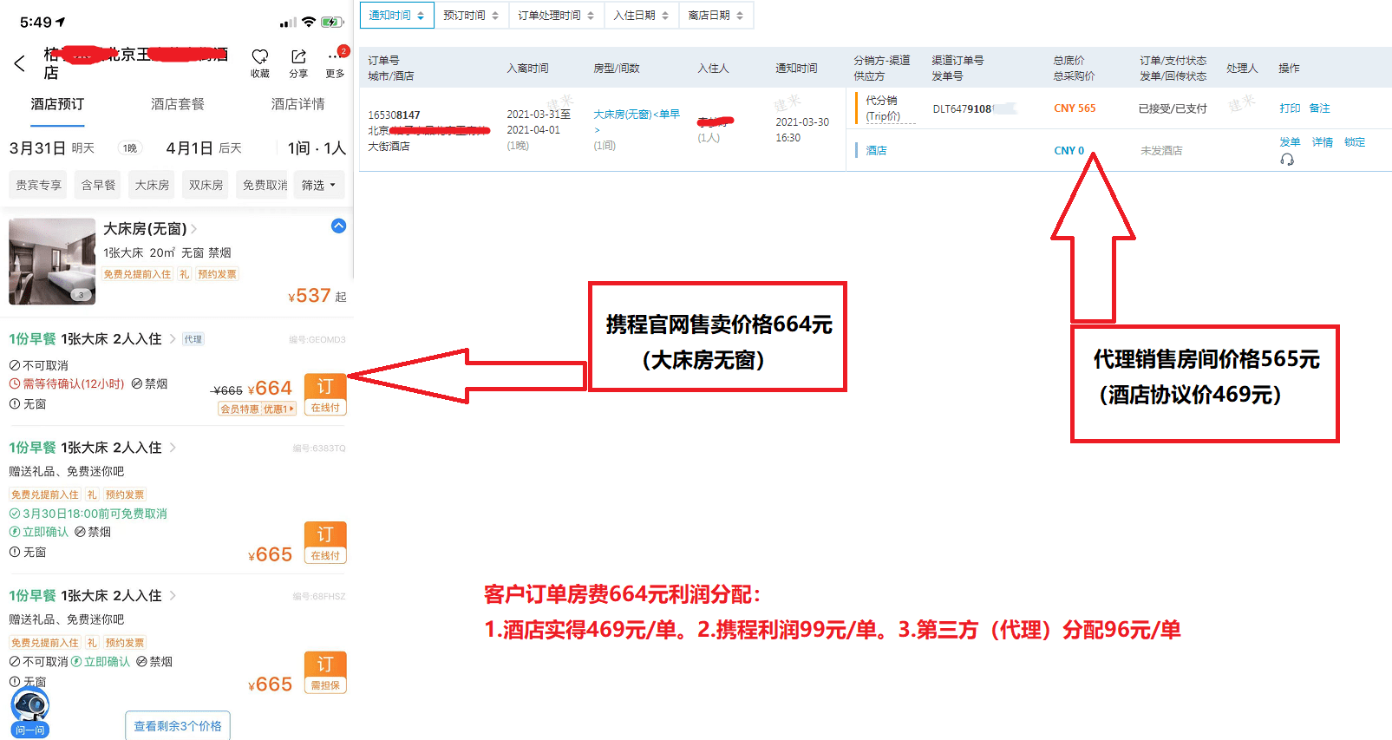Click the 免费兑提前入住 tag in room card
This screenshot has height=740, width=1392.
[x=137, y=274]
